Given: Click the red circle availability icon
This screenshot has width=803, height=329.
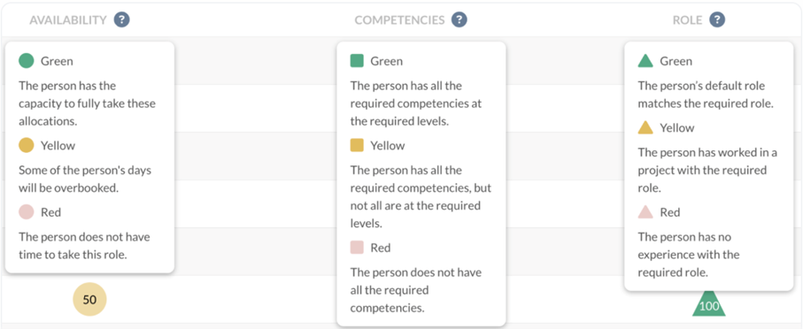Looking at the screenshot, I should click(x=27, y=212).
